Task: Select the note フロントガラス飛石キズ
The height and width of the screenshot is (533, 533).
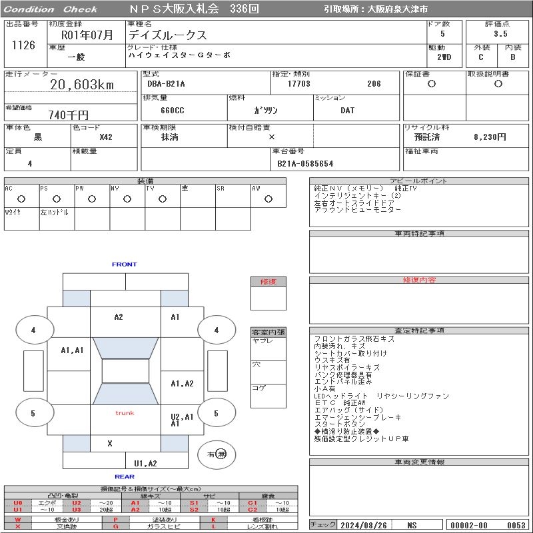Action: coord(354,339)
